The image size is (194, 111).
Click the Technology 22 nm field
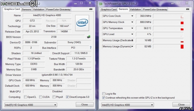(32, 26)
